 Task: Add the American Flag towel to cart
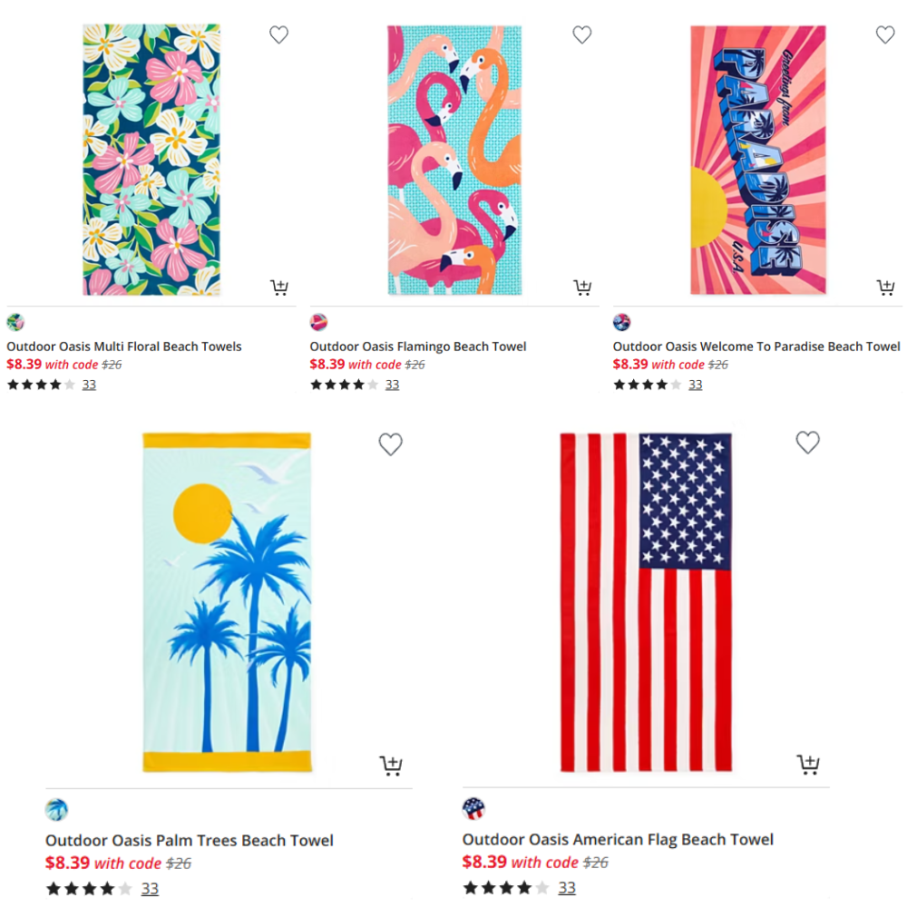[x=808, y=764]
